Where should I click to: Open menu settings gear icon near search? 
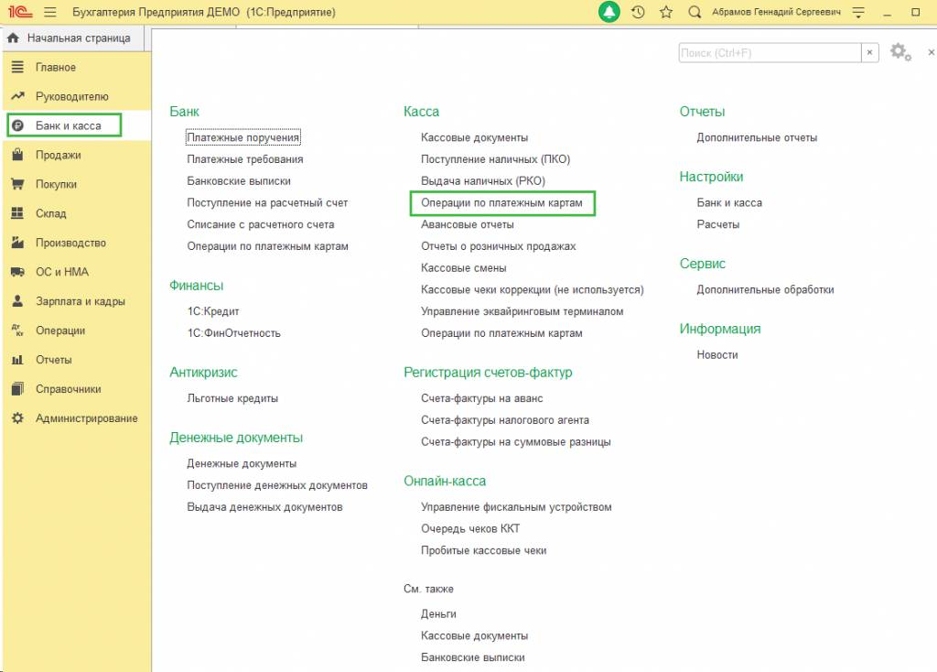pos(900,52)
